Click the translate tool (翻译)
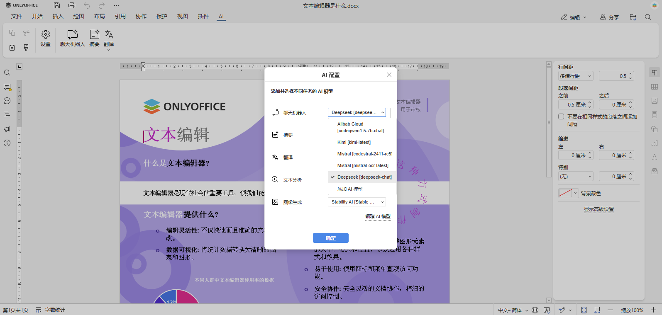The image size is (662, 315). coord(109,40)
